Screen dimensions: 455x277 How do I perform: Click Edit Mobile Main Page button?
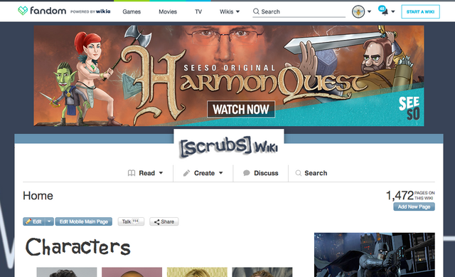click(x=84, y=221)
